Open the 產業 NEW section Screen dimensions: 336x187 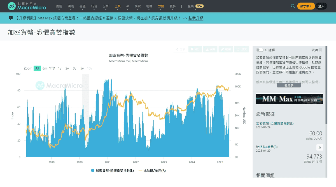(x=195, y=6)
